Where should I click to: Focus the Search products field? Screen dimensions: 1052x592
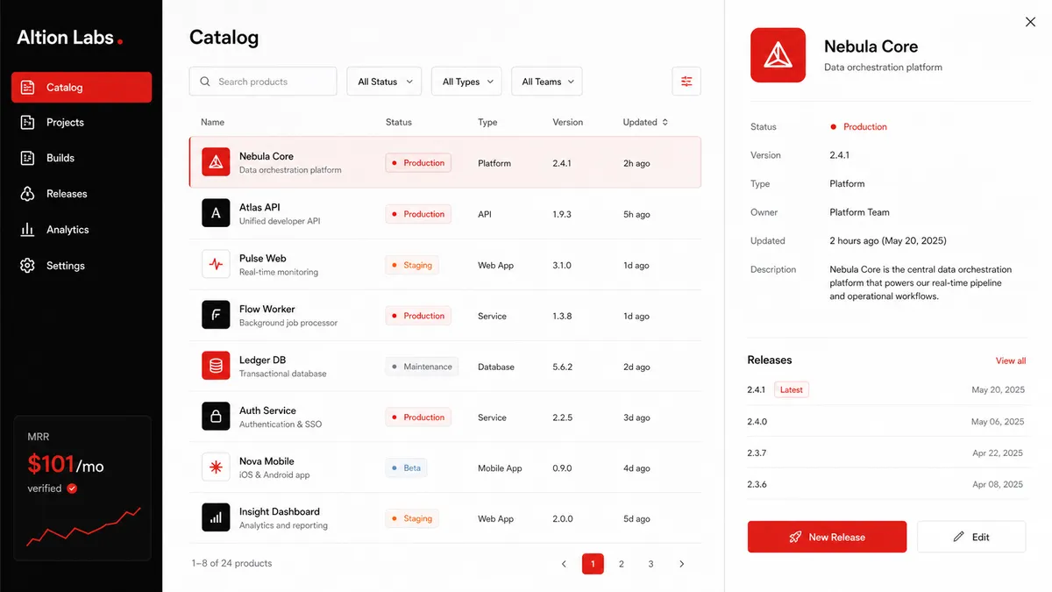click(x=263, y=82)
